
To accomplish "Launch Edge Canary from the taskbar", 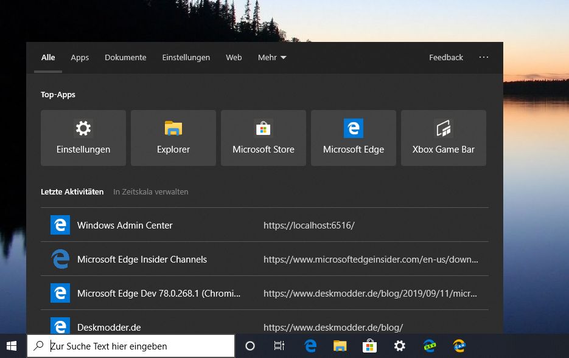I will 459,346.
